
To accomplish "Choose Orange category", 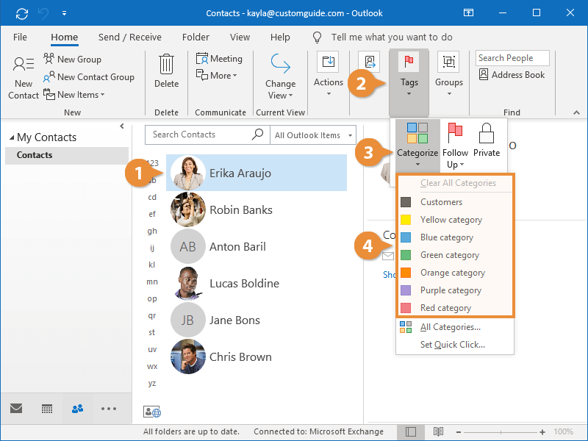I will click(x=455, y=273).
